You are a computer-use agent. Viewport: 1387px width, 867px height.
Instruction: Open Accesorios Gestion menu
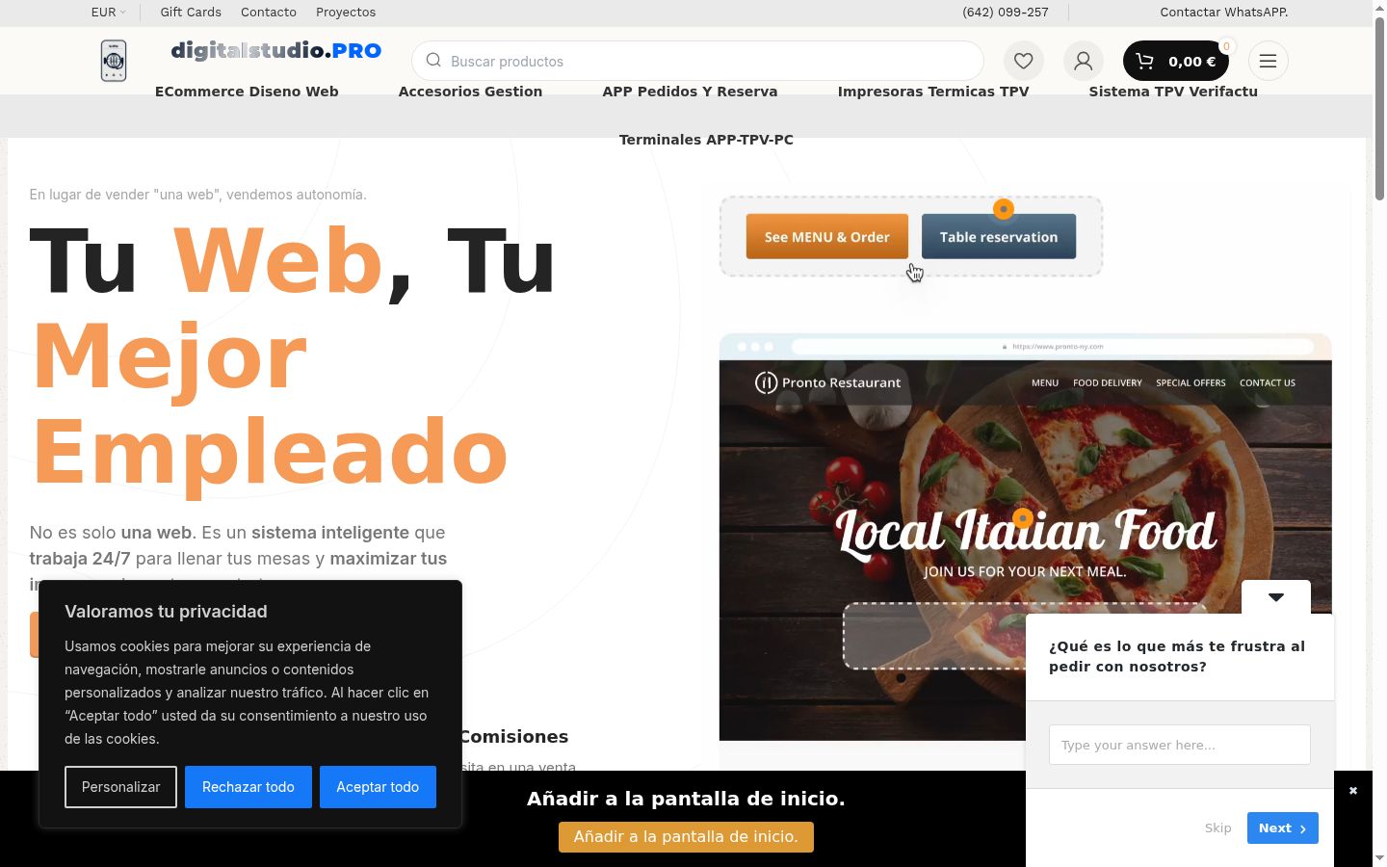coord(470,92)
